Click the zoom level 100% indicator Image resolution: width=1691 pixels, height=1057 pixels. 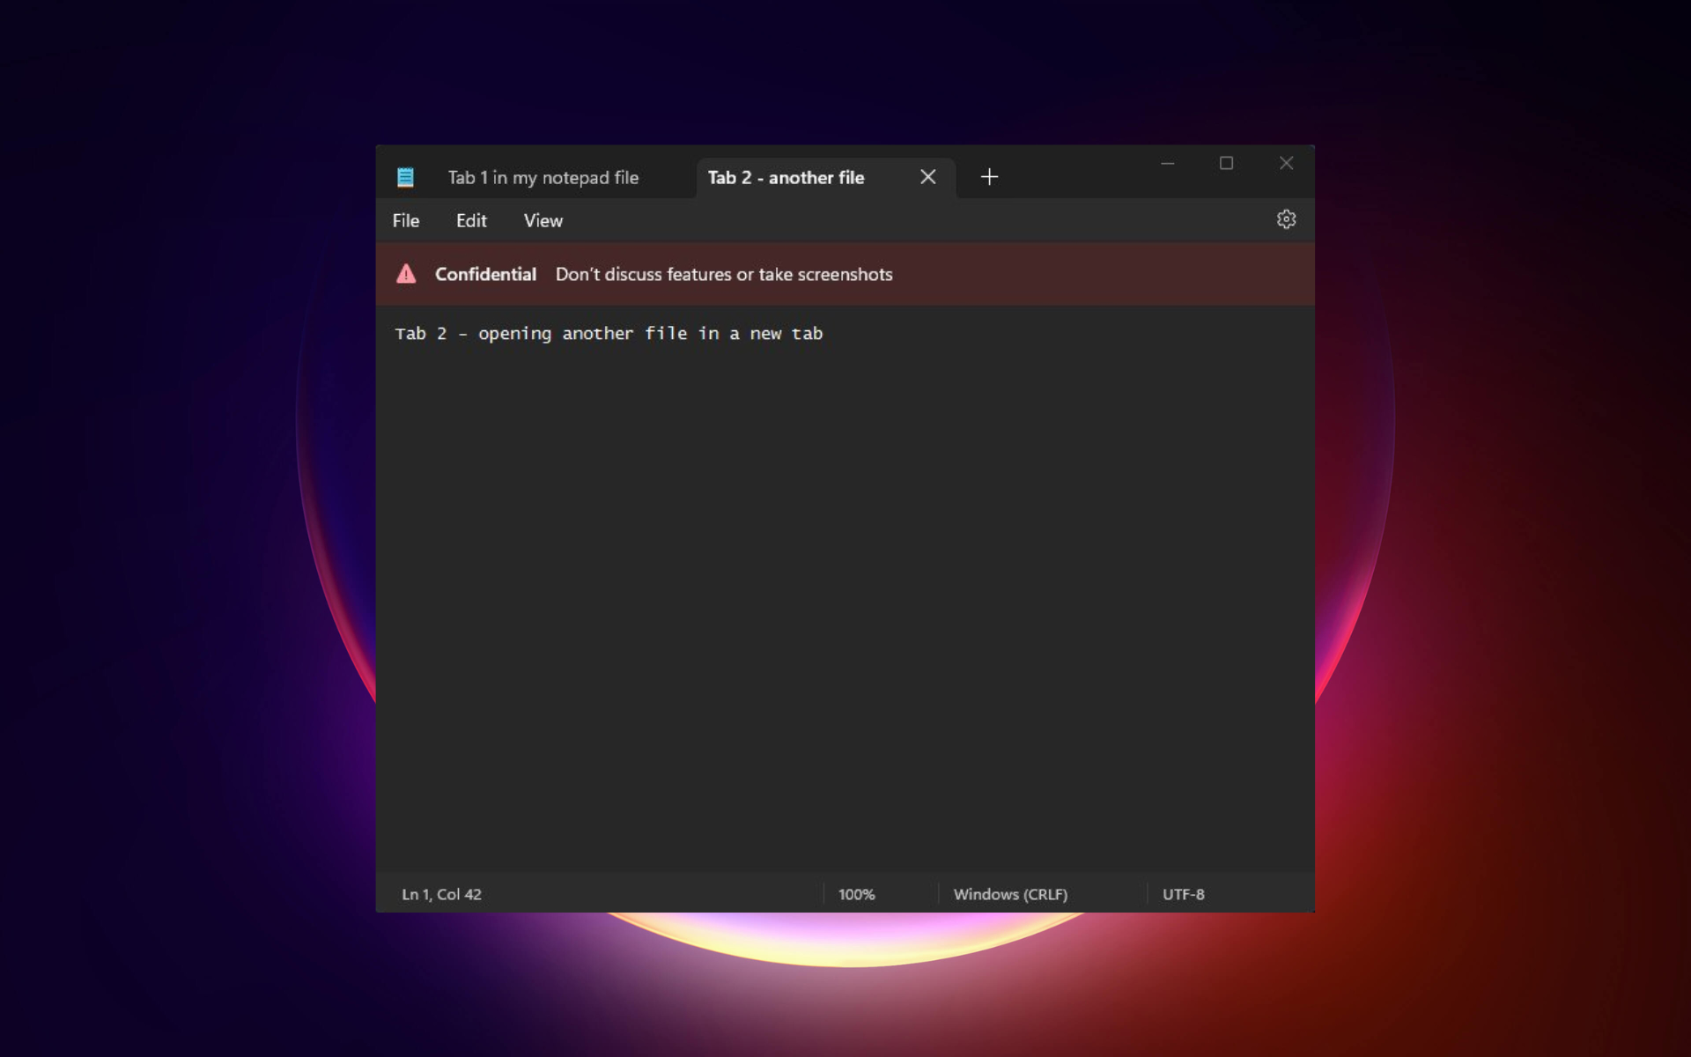[854, 892]
